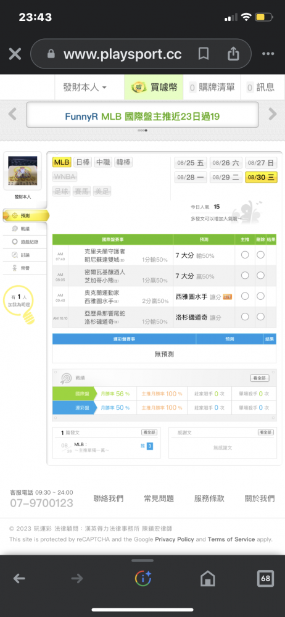Select 主推 radio for 亞歷桑那響尾蛇 game
This screenshot has width=285, height=617.
pos(245,317)
